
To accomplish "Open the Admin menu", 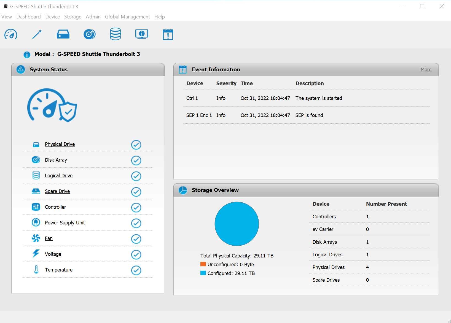I will (93, 17).
